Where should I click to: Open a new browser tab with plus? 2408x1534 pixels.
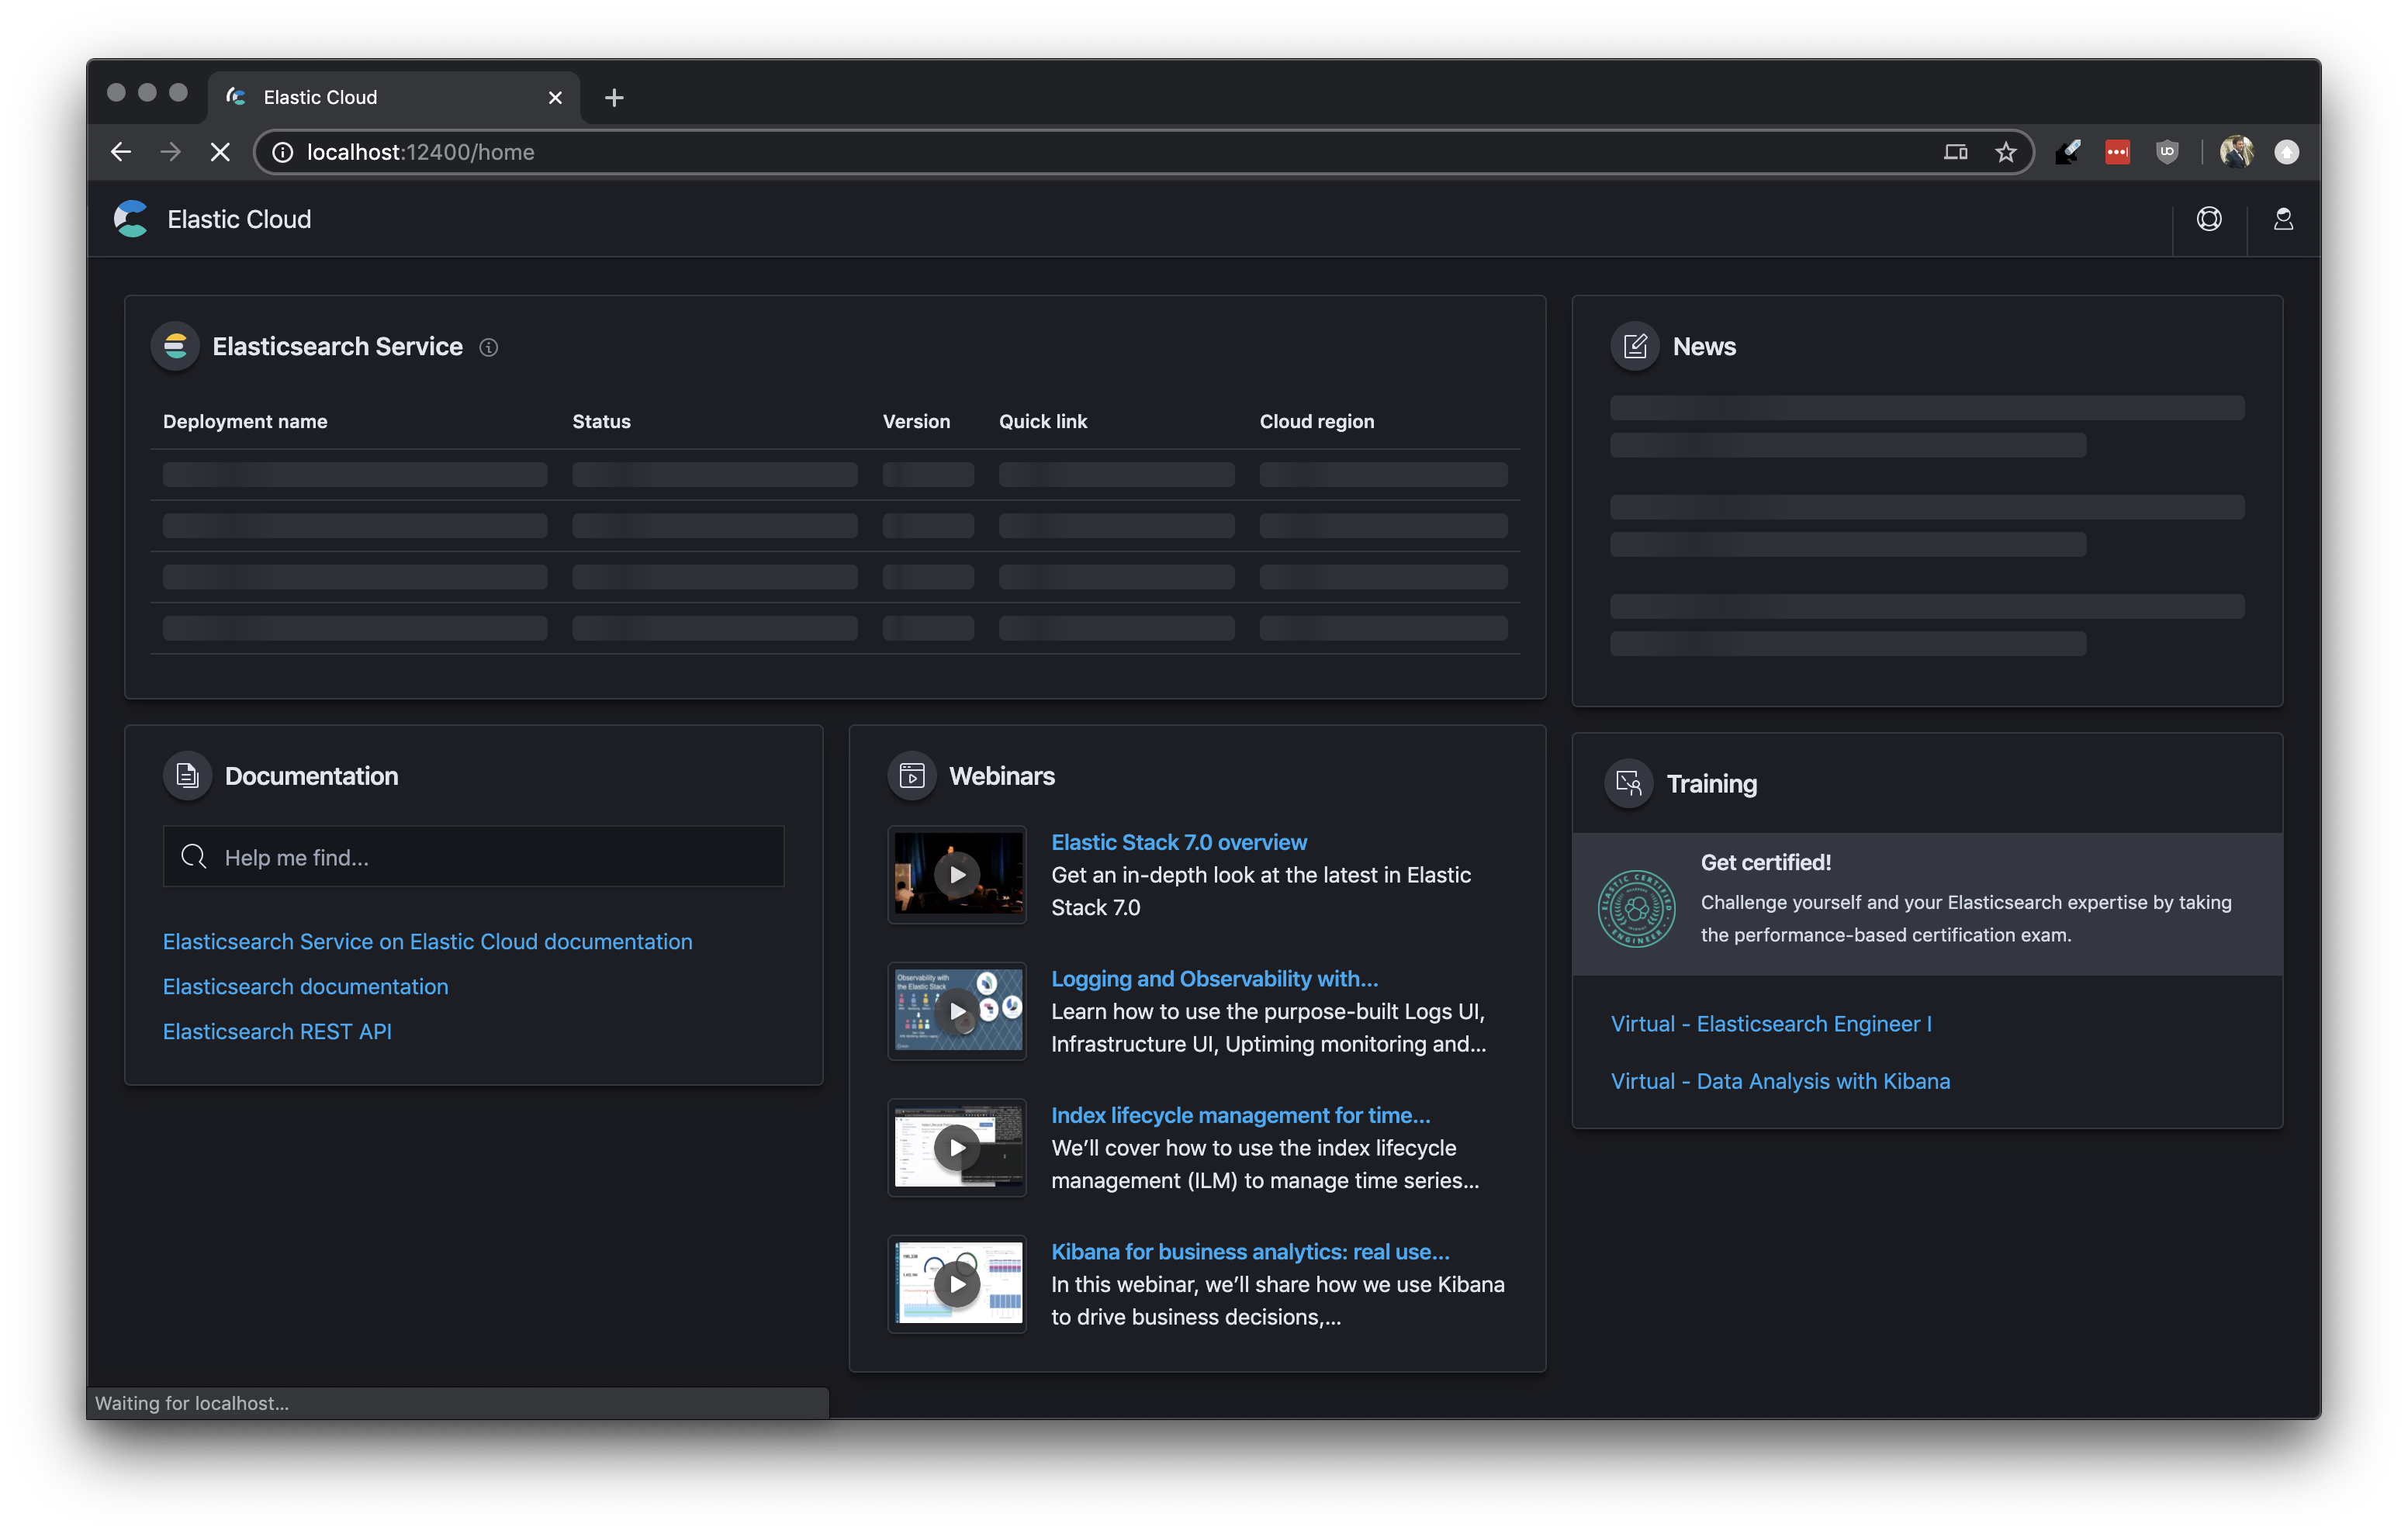click(x=614, y=97)
